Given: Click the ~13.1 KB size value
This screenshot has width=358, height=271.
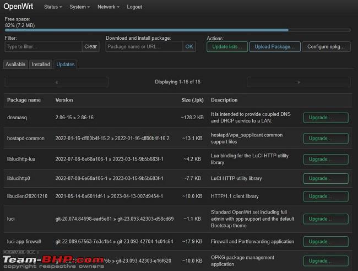Looking at the screenshot, I should pos(192,138).
